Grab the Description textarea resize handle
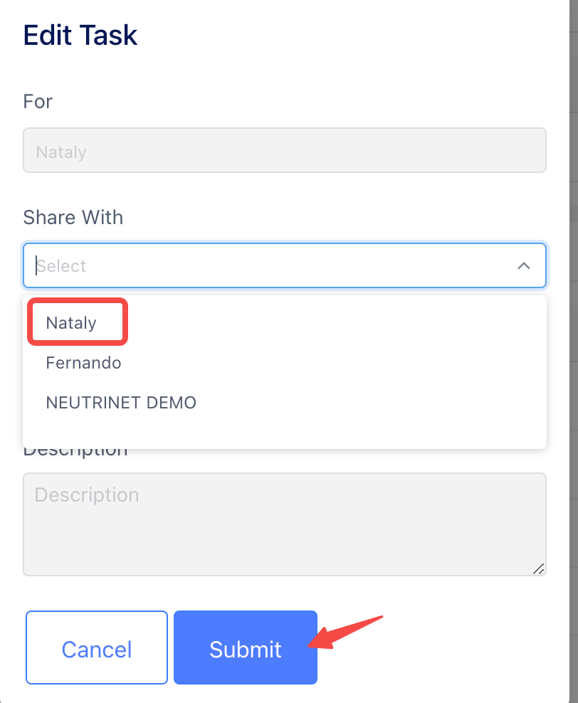 (x=539, y=569)
